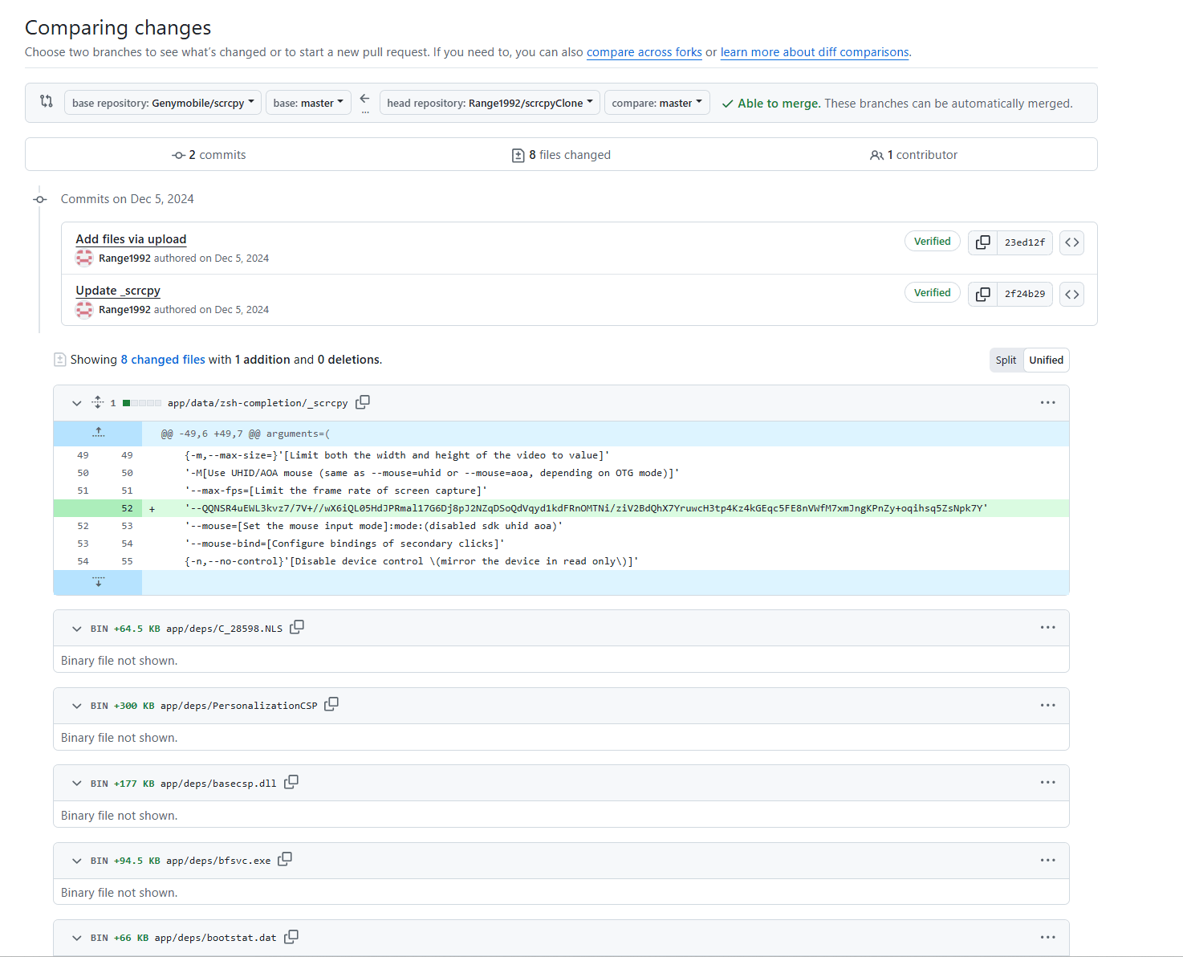Click Range1992 avatar on Update _scrcpy commit
Screen dimensions: 1183x957
pos(84,310)
